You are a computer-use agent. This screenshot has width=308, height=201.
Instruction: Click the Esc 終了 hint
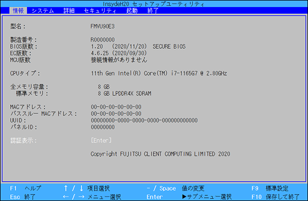(x=23, y=197)
